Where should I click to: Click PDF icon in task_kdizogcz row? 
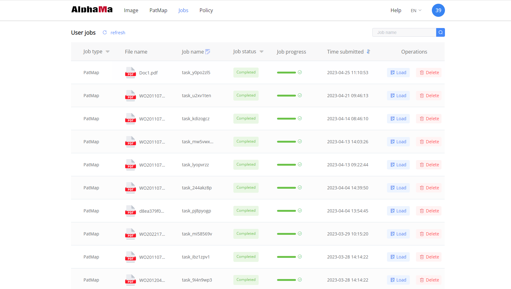130,119
